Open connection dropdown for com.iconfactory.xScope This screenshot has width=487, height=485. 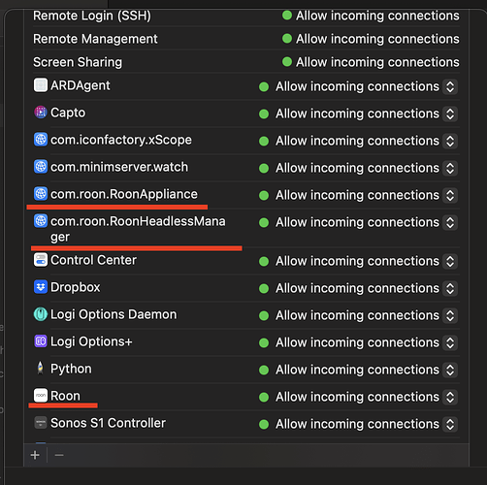click(450, 141)
